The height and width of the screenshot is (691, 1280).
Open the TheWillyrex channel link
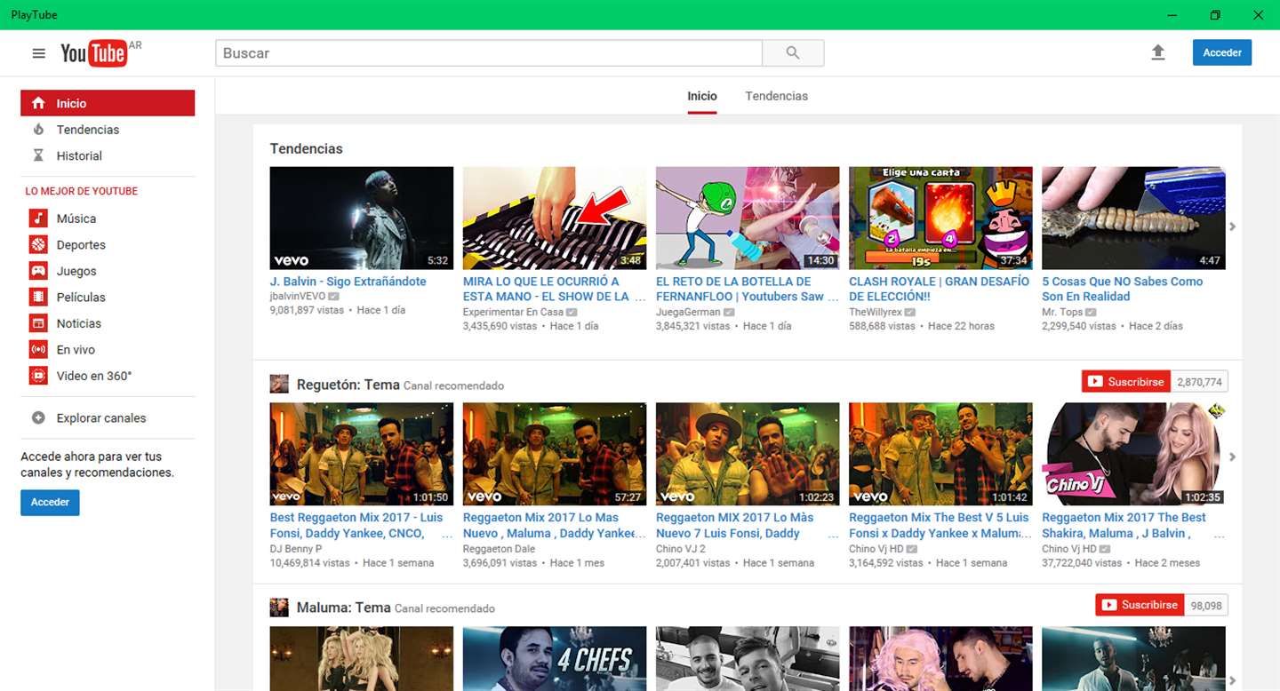[876, 312]
